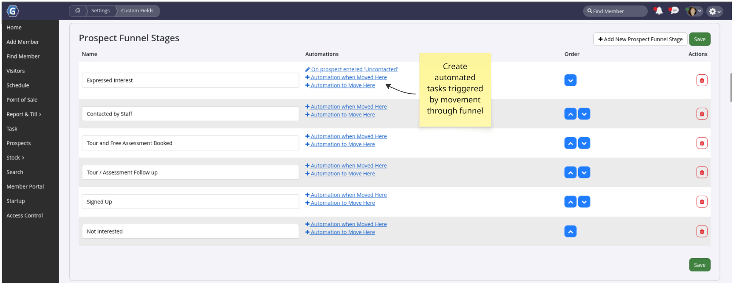
Task: Delete the Not Interested stage
Action: [702, 231]
